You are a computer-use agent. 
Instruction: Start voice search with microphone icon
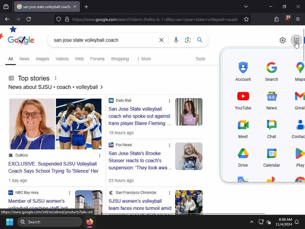[176, 40]
